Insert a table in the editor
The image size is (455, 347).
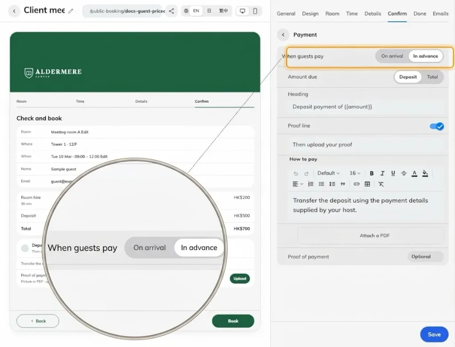point(367,184)
